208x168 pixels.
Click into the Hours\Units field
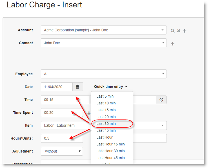coord(61,138)
